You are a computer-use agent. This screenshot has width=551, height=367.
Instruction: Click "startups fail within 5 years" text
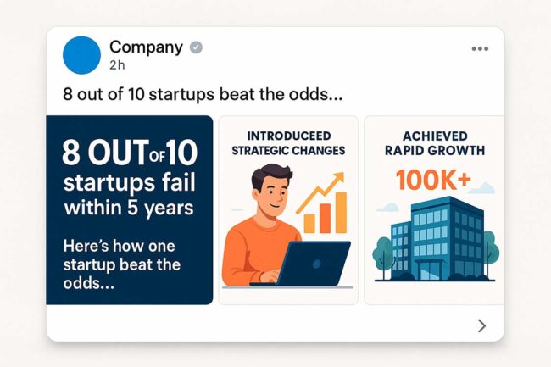129,194
